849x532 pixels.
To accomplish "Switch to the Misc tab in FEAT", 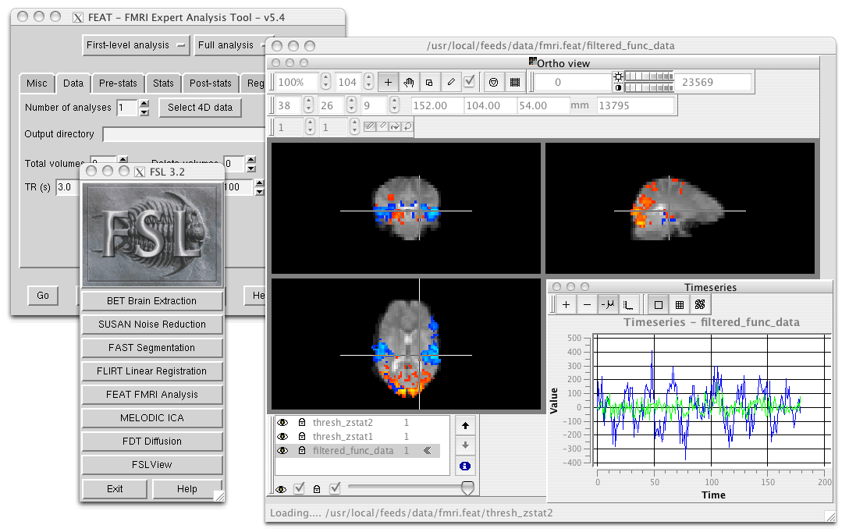I will [x=37, y=83].
